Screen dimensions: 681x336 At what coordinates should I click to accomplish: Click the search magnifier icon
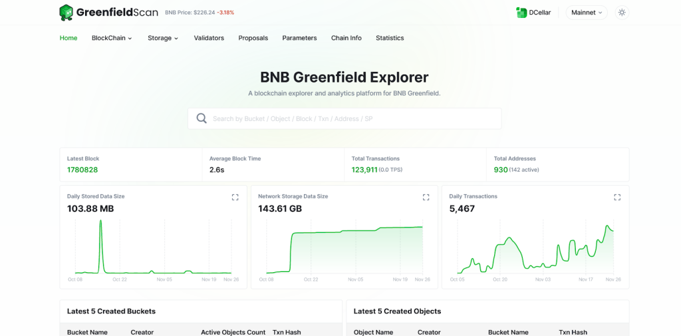(202, 118)
